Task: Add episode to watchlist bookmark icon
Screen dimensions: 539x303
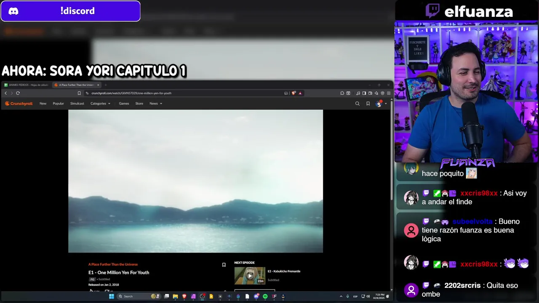Action: point(224,265)
